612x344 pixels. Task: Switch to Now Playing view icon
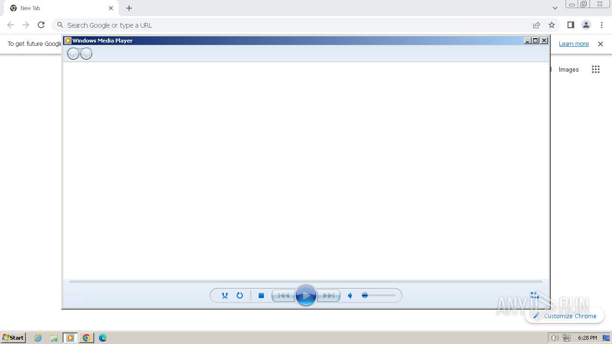[x=535, y=296]
